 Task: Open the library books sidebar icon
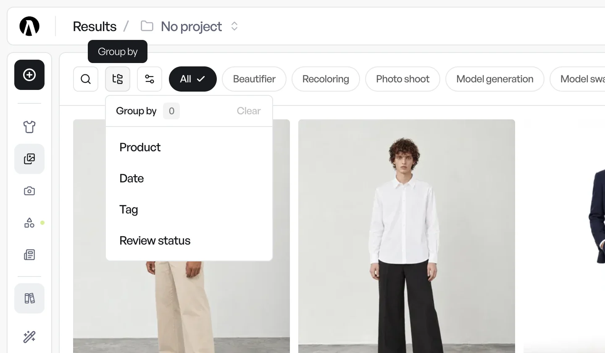pyautogui.click(x=29, y=298)
